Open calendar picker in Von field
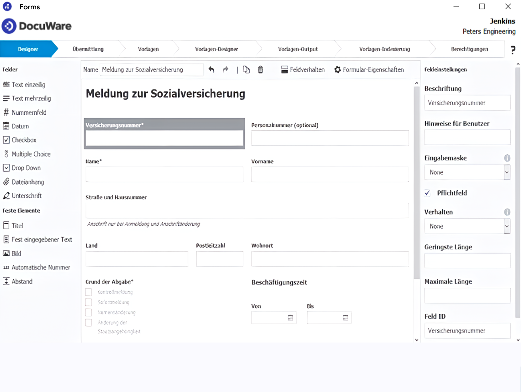 290,318
